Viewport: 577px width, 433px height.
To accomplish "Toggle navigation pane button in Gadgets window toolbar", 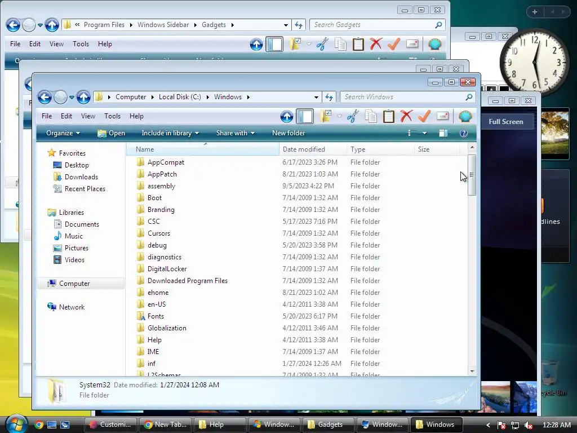I will coord(274,44).
